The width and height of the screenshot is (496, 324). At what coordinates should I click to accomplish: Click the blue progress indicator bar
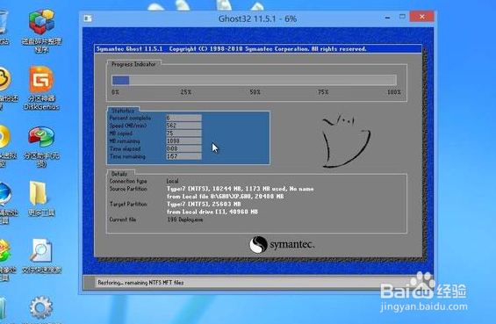[x=120, y=80]
